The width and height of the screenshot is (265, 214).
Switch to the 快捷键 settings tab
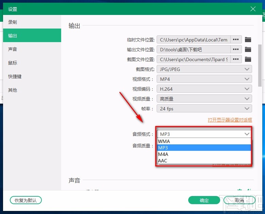[x=32, y=76]
